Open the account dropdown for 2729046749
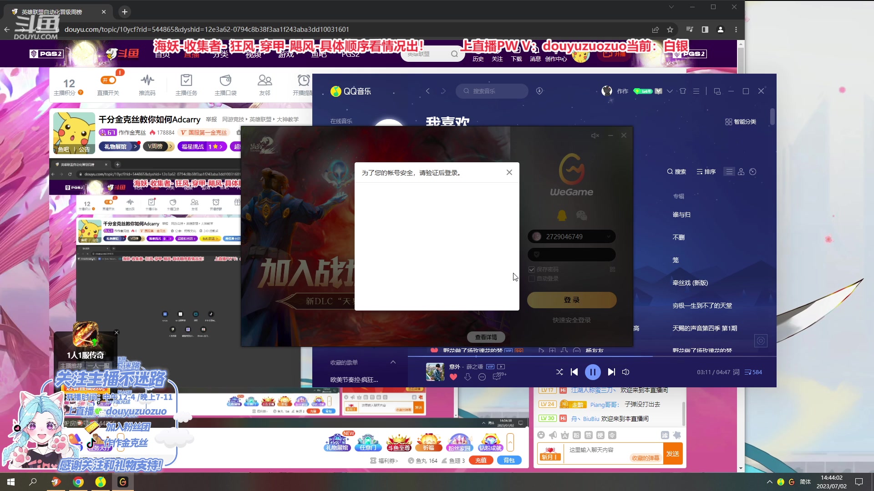 tap(609, 237)
